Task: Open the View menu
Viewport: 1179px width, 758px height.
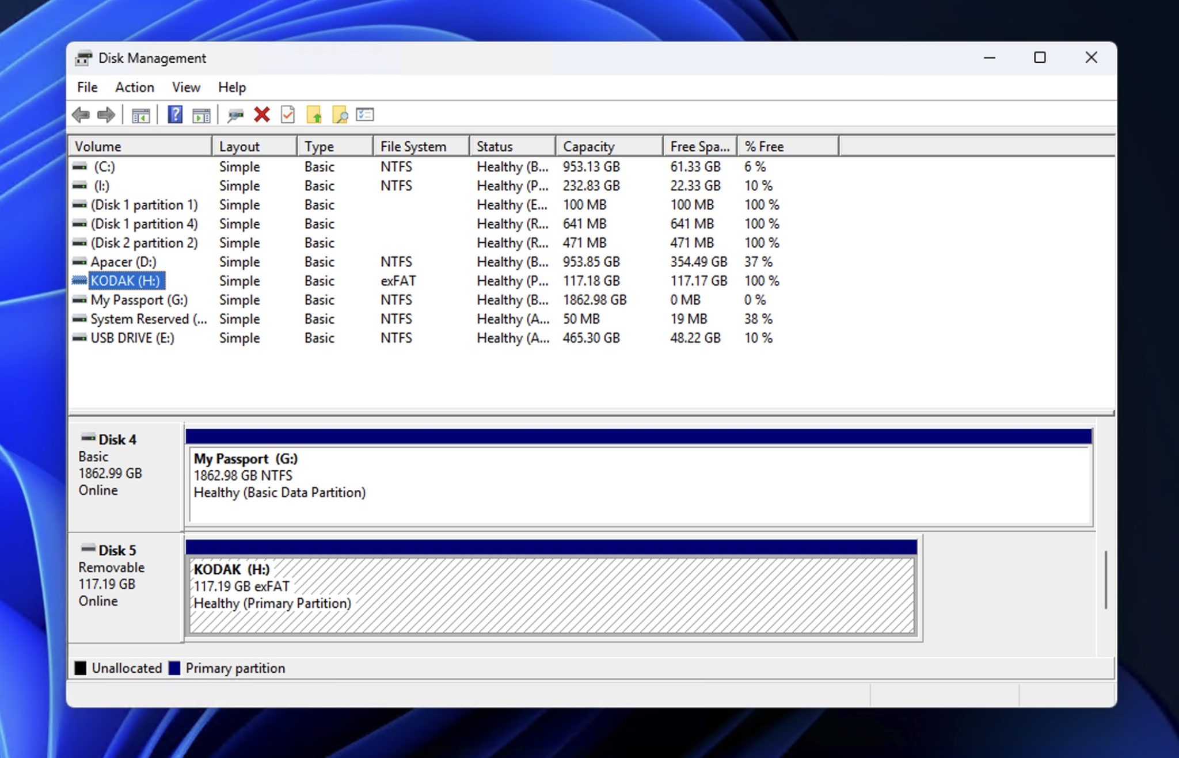Action: (x=186, y=87)
